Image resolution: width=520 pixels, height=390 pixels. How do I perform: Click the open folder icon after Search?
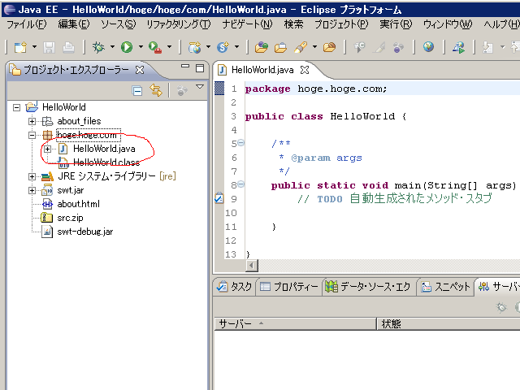[329, 47]
